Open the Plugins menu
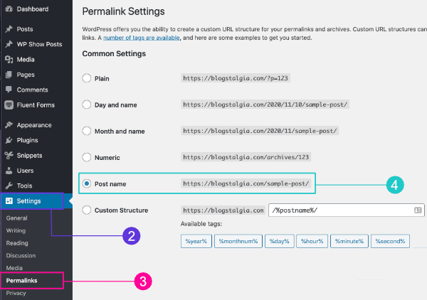 coord(27,140)
